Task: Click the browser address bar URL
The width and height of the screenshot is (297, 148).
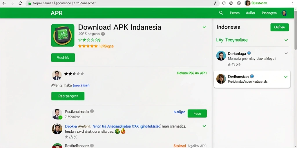Action: [64, 3]
